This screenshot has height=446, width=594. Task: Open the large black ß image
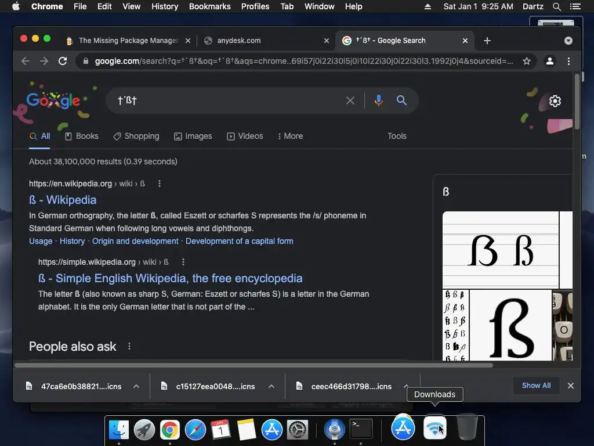(510, 325)
